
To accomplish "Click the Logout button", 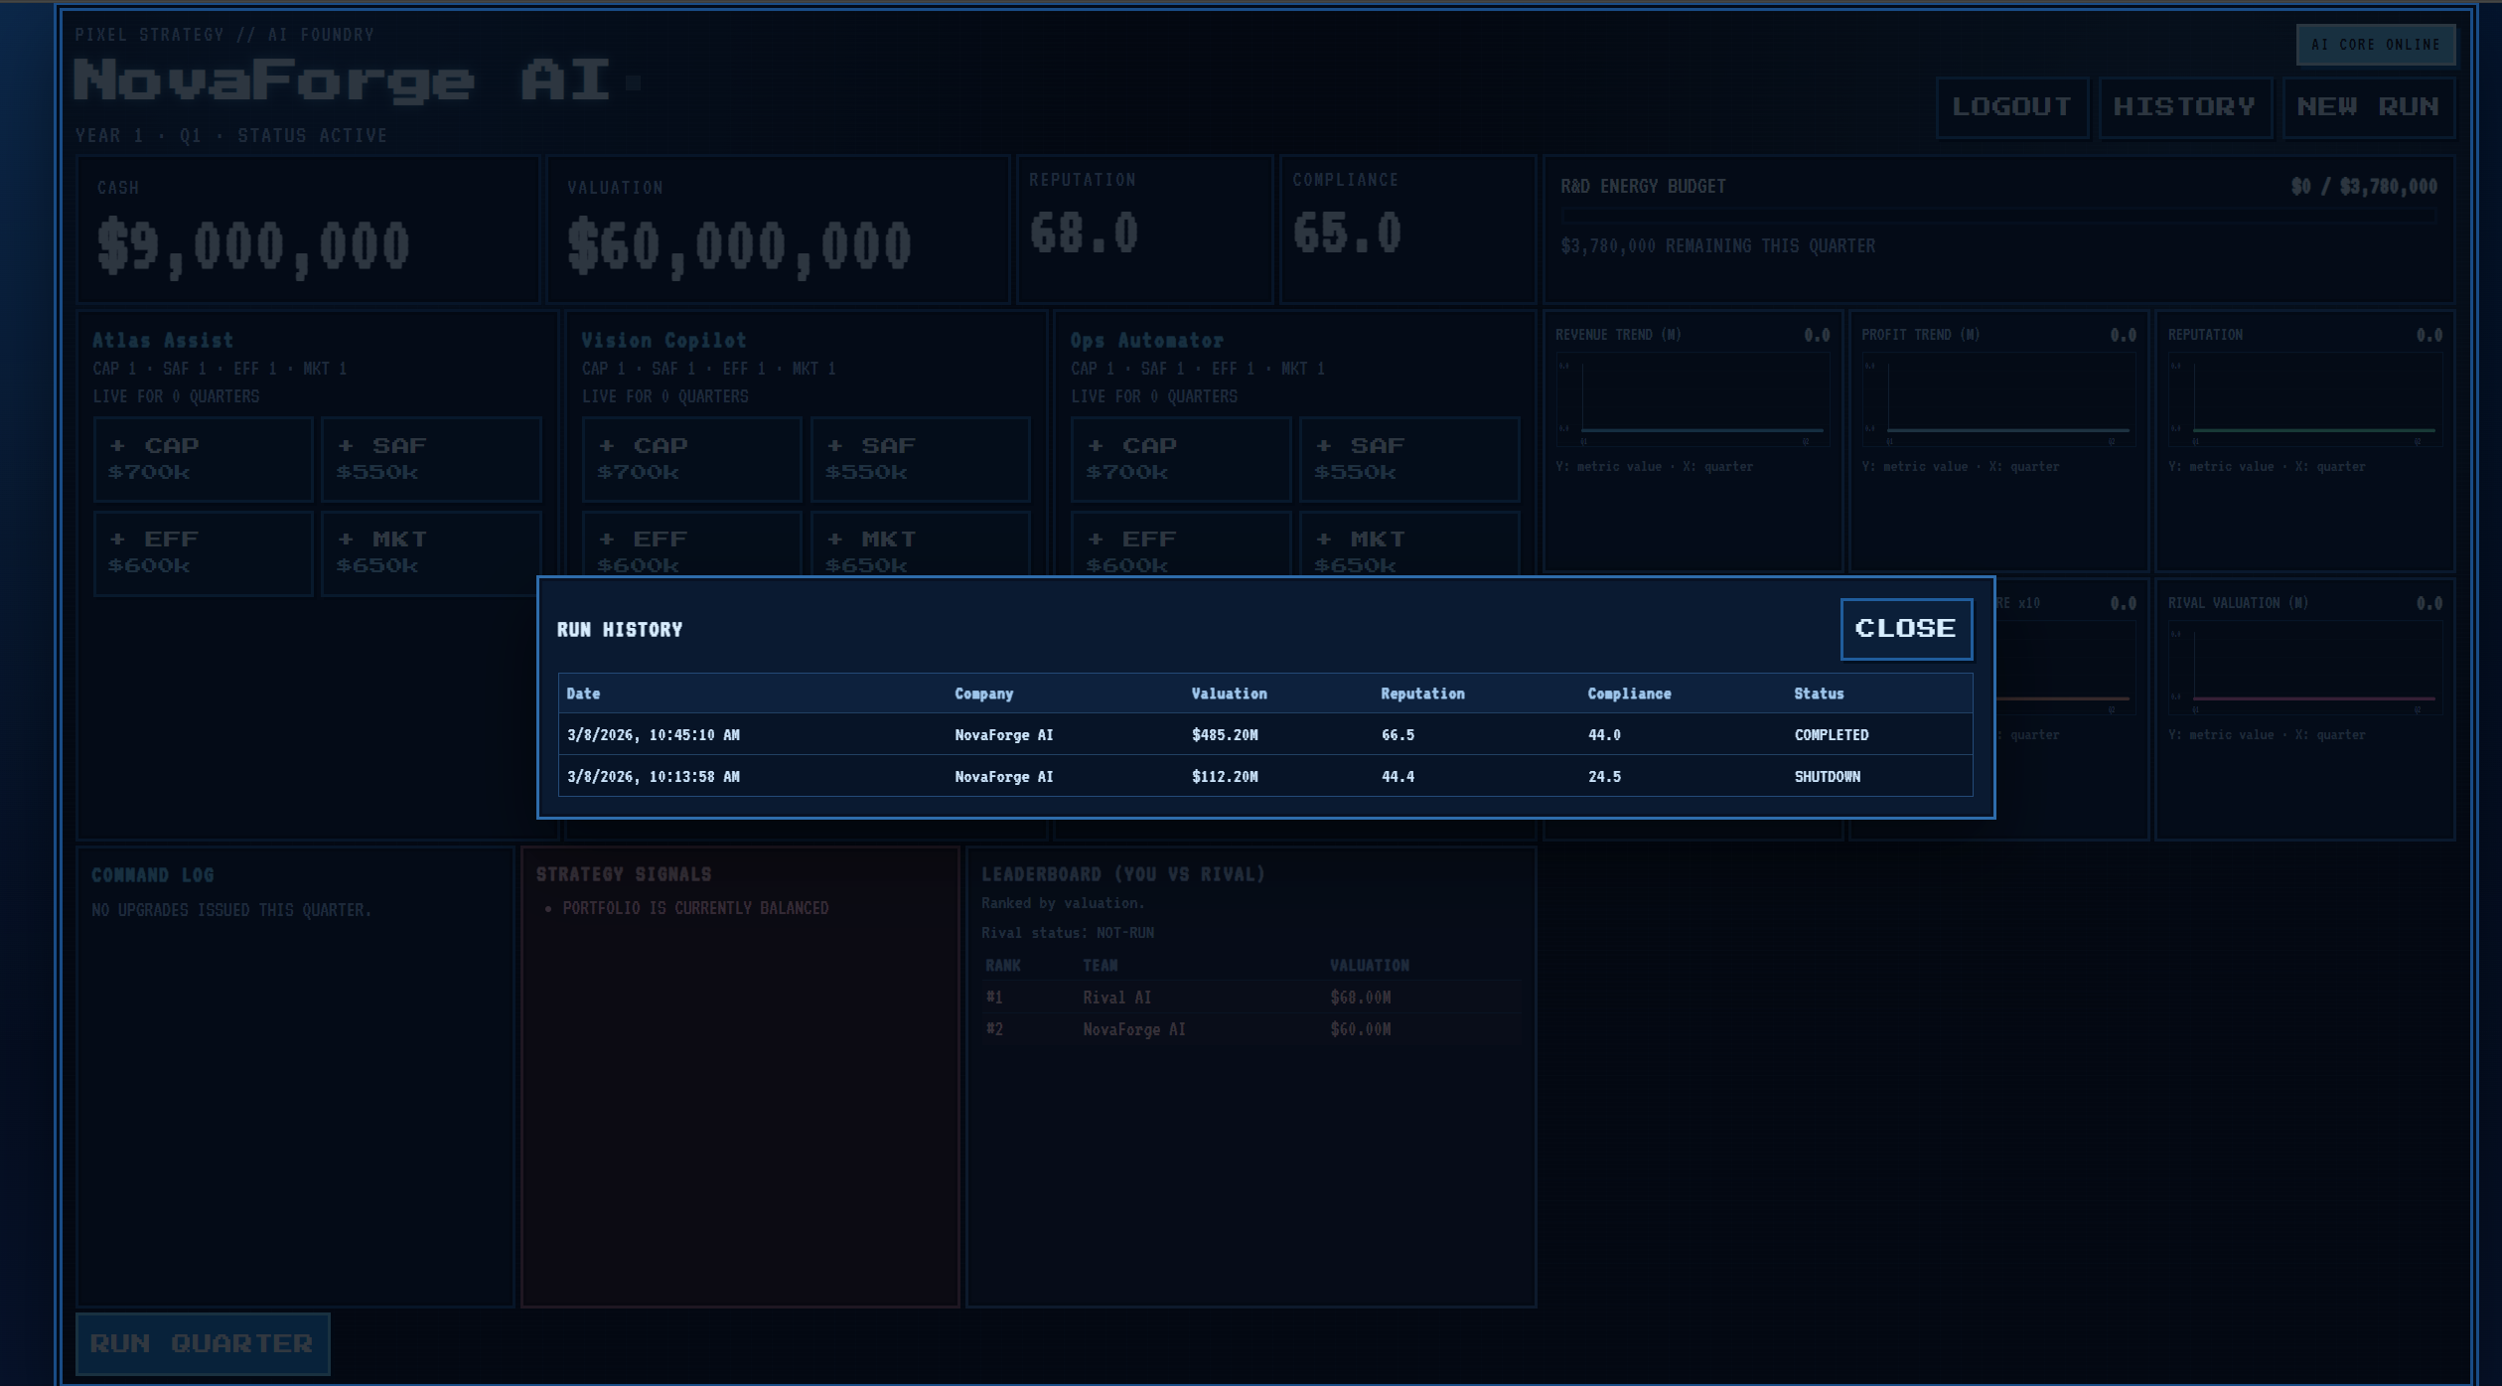I will (x=2011, y=107).
